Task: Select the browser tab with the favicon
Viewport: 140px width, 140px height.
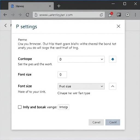Action: [x=31, y=6]
